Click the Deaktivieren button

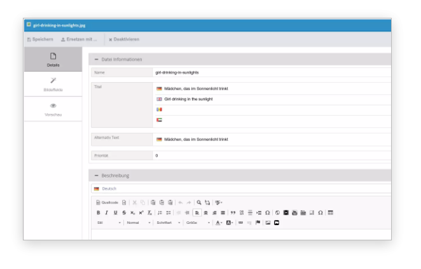124,39
